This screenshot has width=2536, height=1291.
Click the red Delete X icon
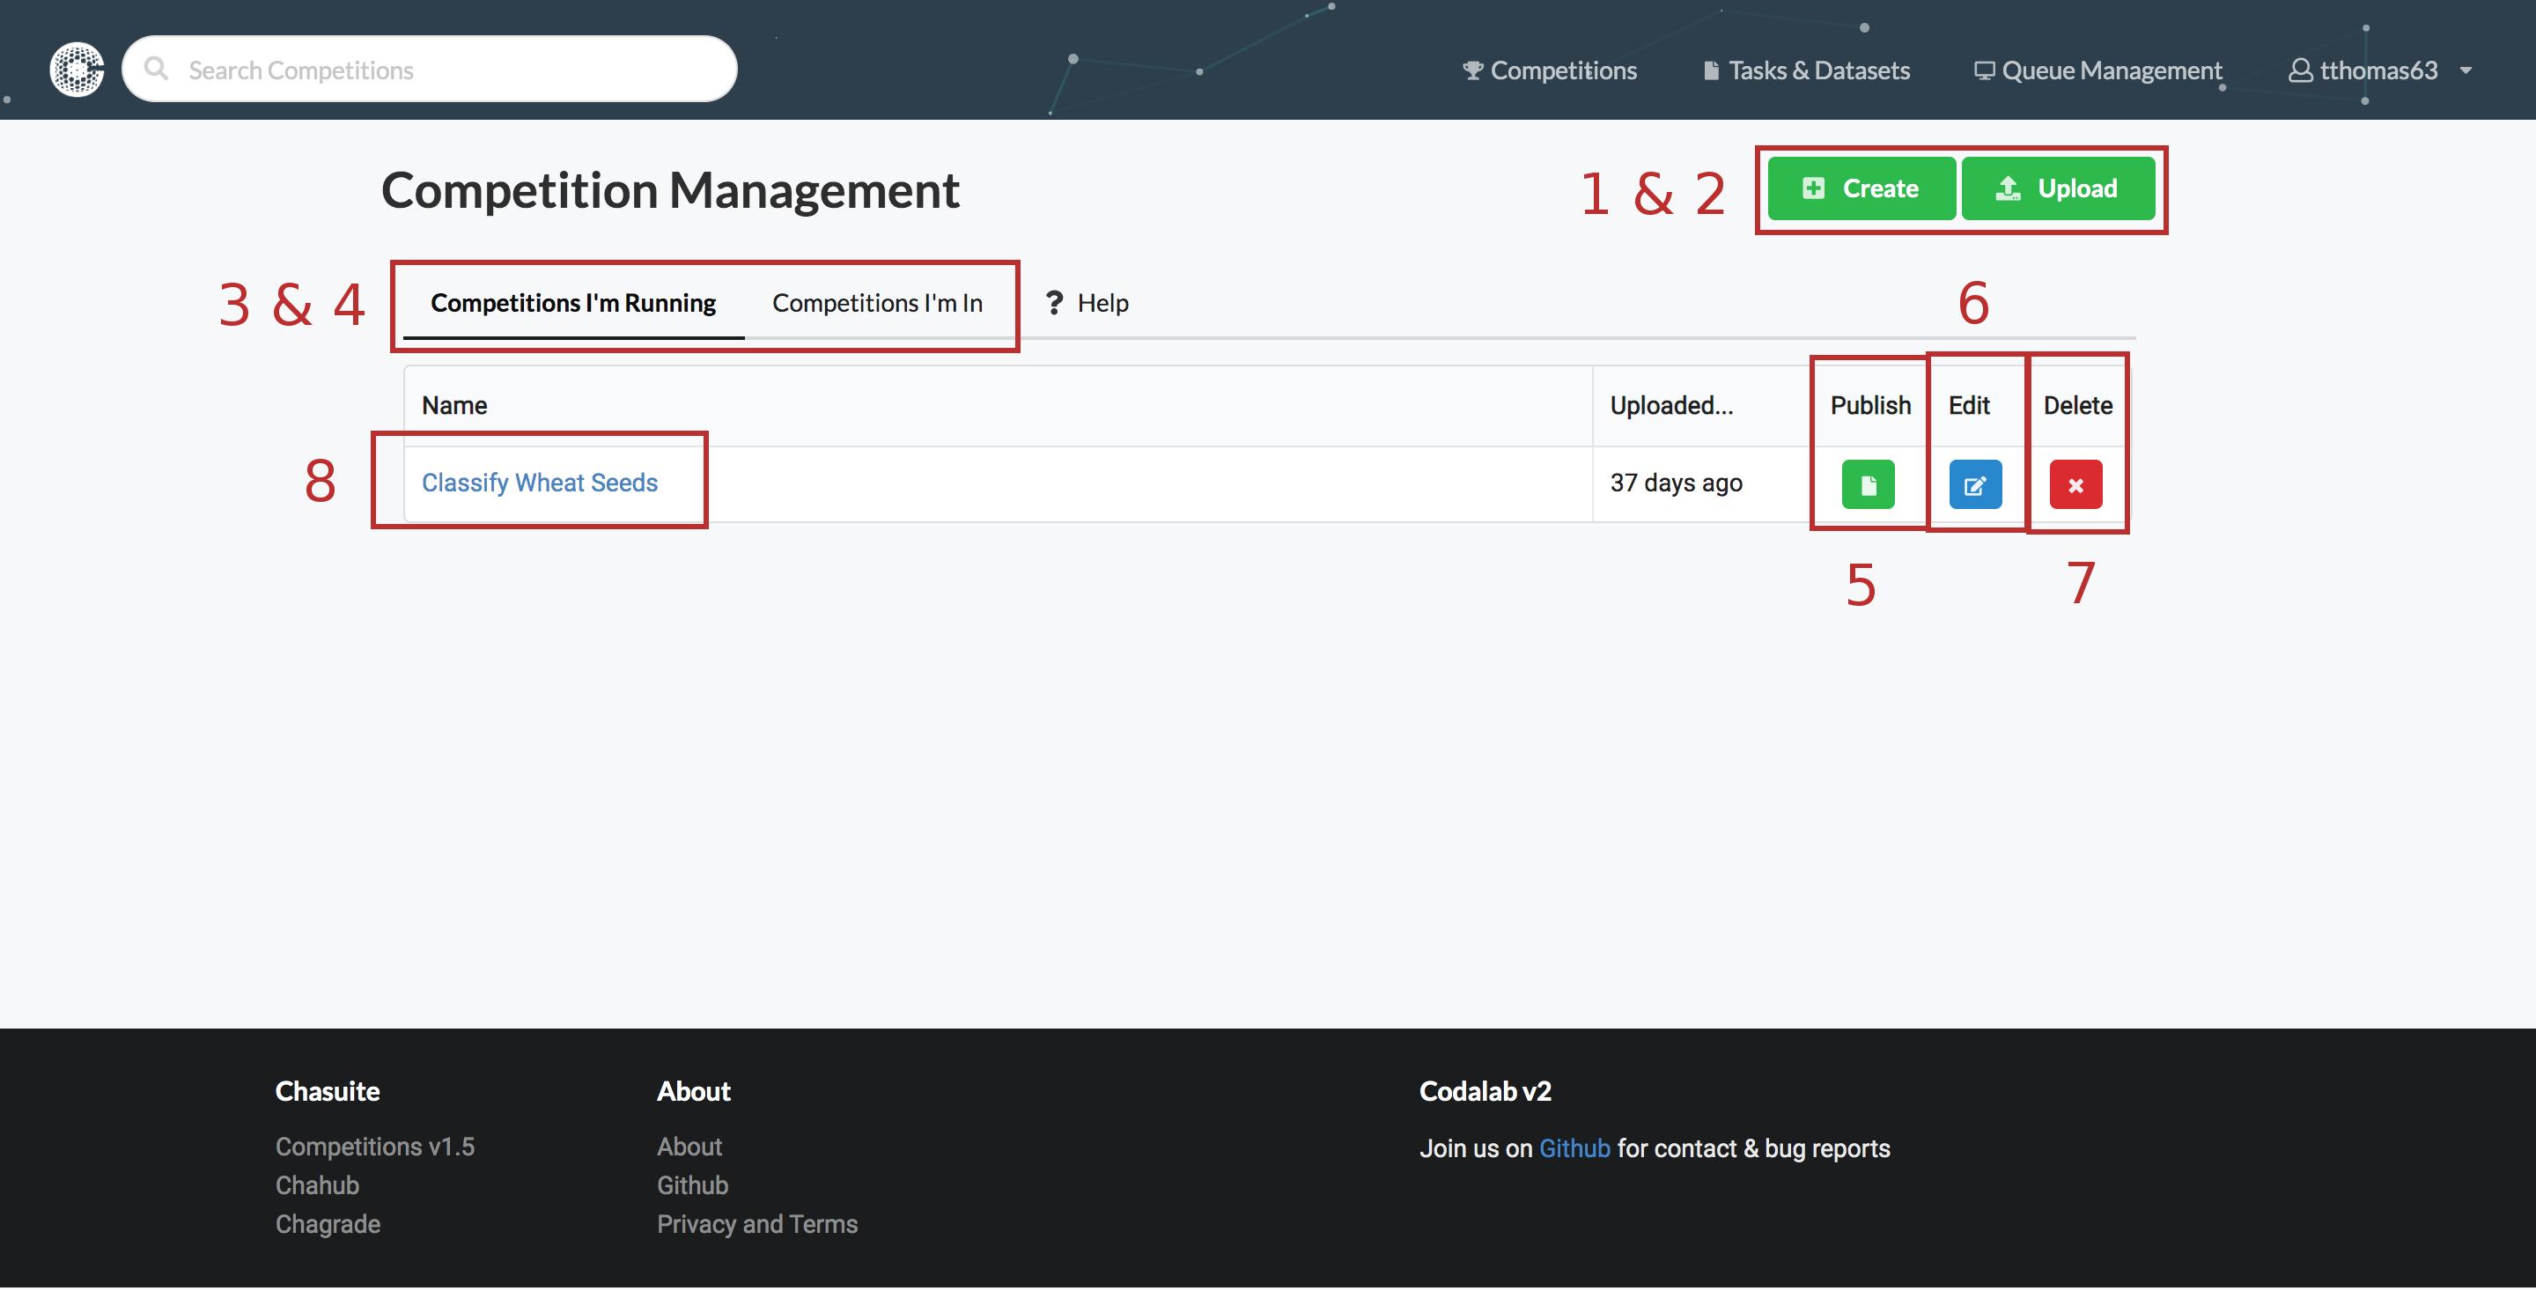tap(2075, 484)
